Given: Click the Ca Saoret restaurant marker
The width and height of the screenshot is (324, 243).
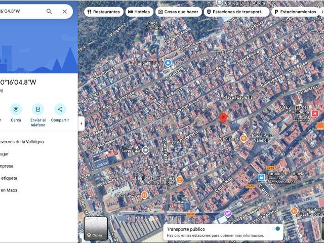Looking at the screenshot, I should click(x=244, y=138).
